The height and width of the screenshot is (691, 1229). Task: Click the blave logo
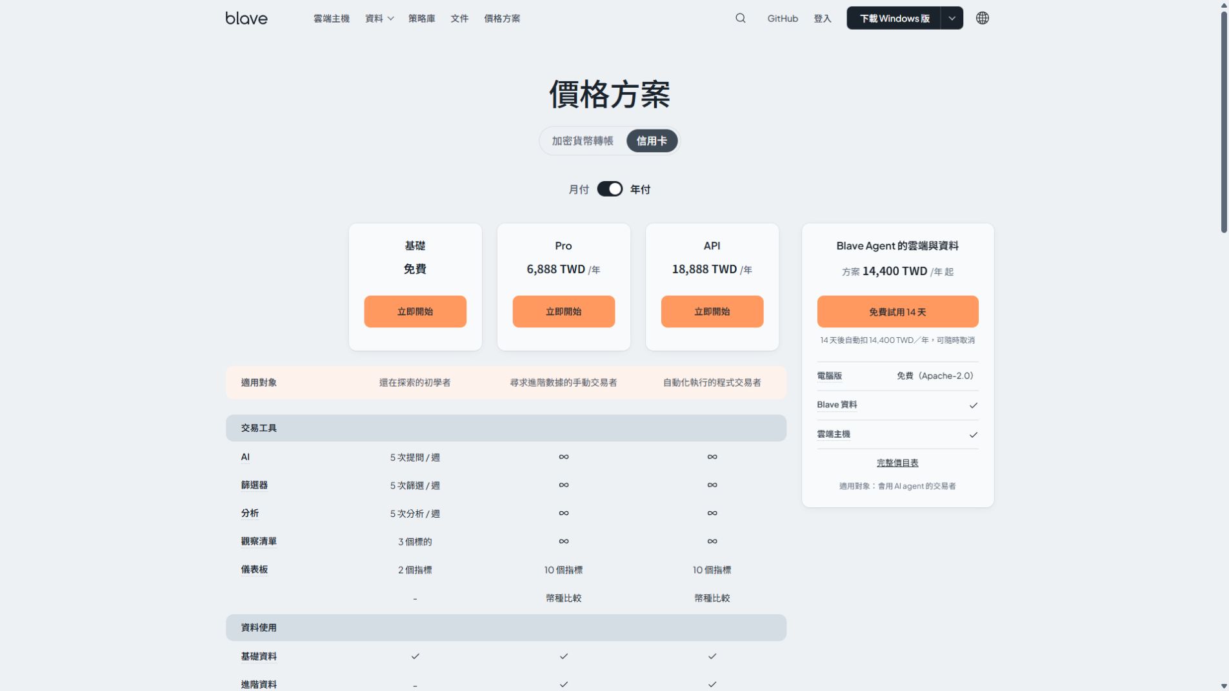tap(246, 18)
